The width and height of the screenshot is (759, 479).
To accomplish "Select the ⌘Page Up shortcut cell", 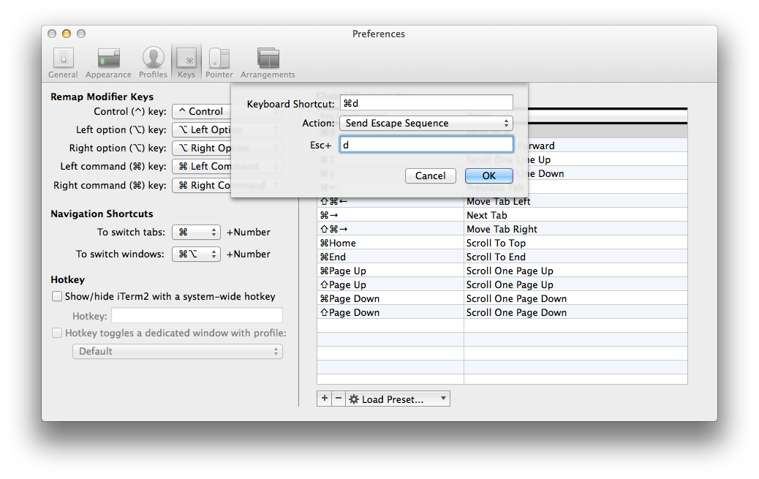I will 390,271.
